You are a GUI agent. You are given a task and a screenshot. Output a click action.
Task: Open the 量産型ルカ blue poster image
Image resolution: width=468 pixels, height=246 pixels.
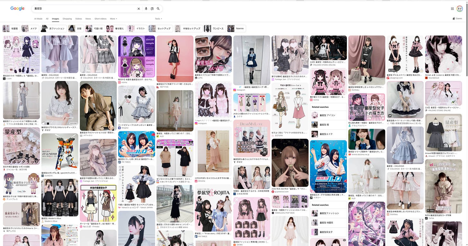(x=328, y=166)
